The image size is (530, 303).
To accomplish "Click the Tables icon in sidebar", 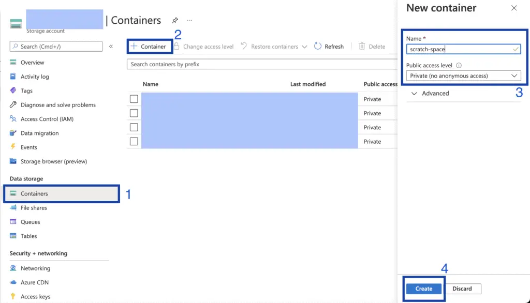I will (x=13, y=236).
